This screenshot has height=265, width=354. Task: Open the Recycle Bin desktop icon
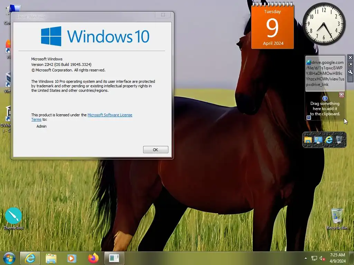pyautogui.click(x=337, y=219)
